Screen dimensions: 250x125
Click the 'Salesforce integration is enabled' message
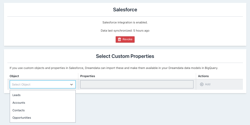[125, 23]
